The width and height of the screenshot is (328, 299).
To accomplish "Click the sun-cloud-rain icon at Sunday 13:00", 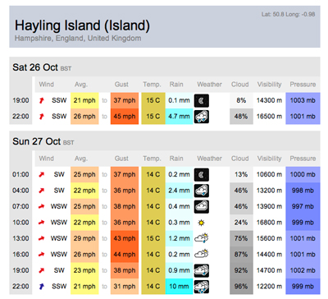I will pyautogui.click(x=202, y=238).
